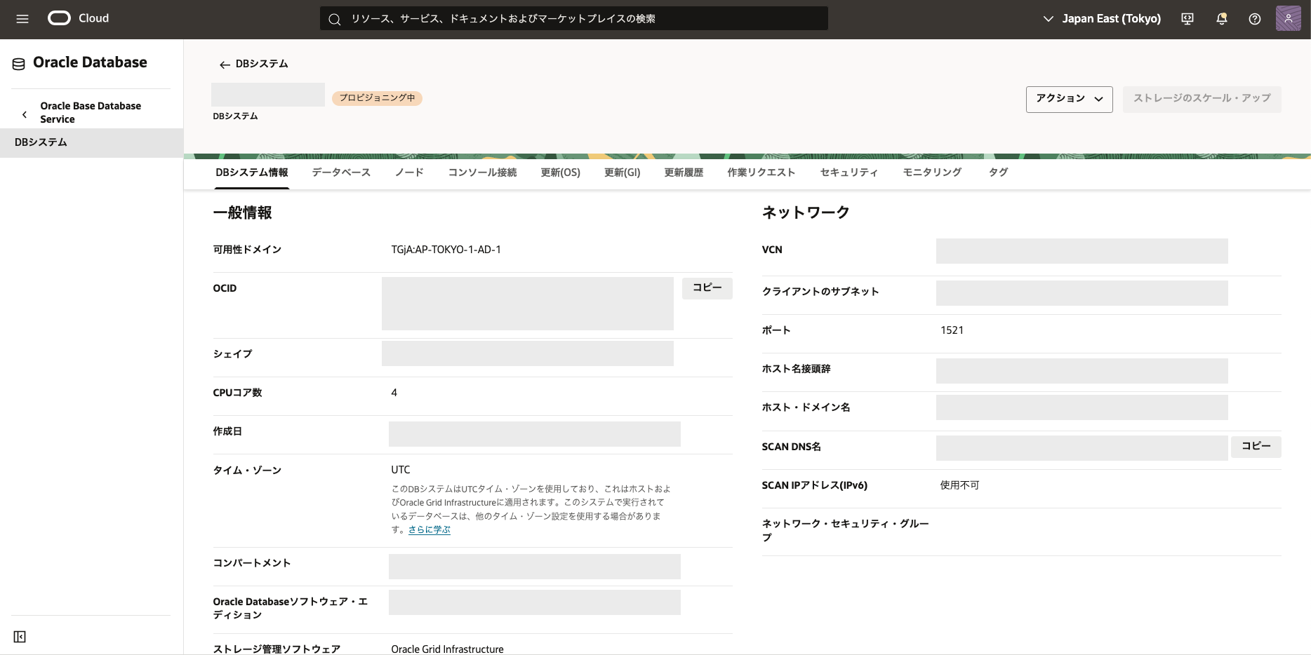1311x655 pixels.
Task: Follow the さらに学ぶ link
Action: tap(430, 530)
